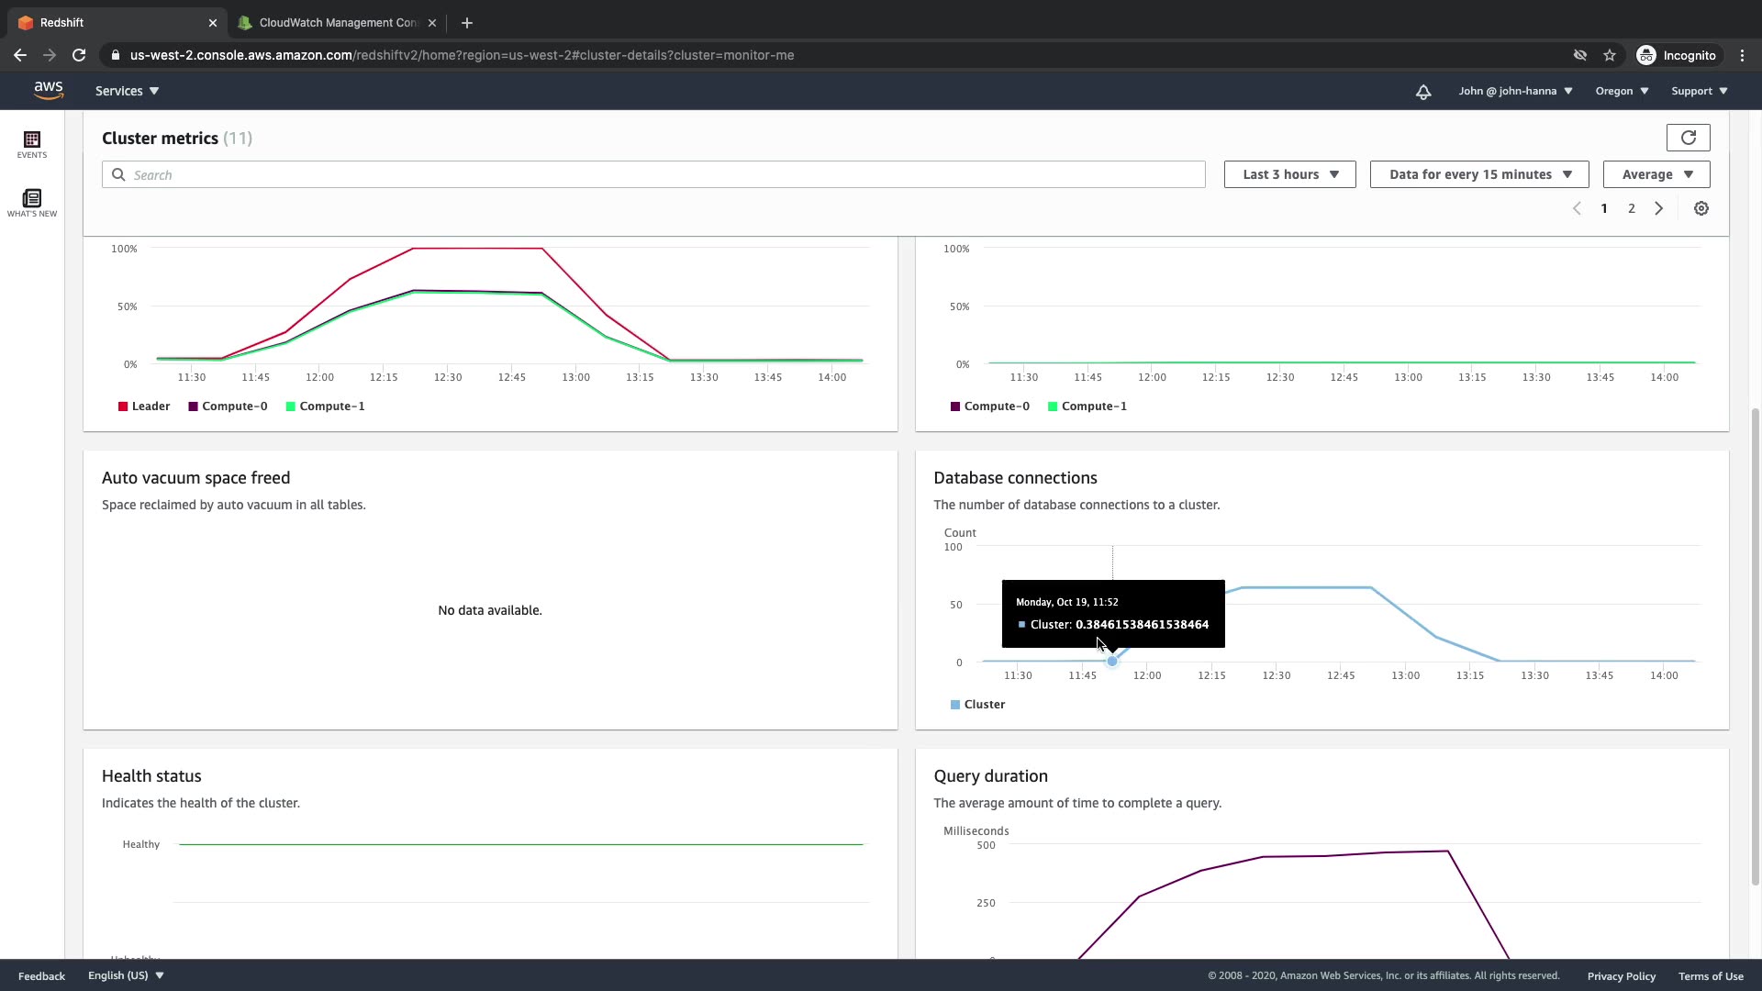Open the Services menu

coord(127,91)
